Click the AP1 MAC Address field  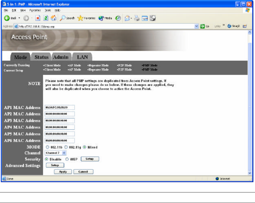tap(60, 107)
